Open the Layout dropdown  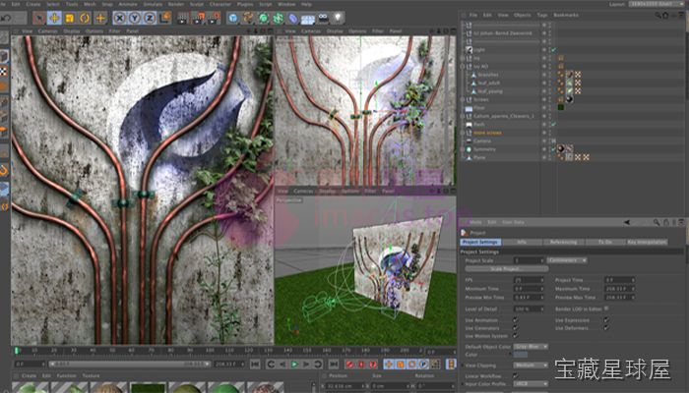click(656, 4)
